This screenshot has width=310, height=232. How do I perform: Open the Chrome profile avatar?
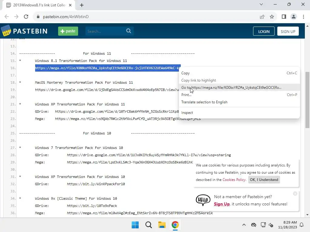[294, 17]
